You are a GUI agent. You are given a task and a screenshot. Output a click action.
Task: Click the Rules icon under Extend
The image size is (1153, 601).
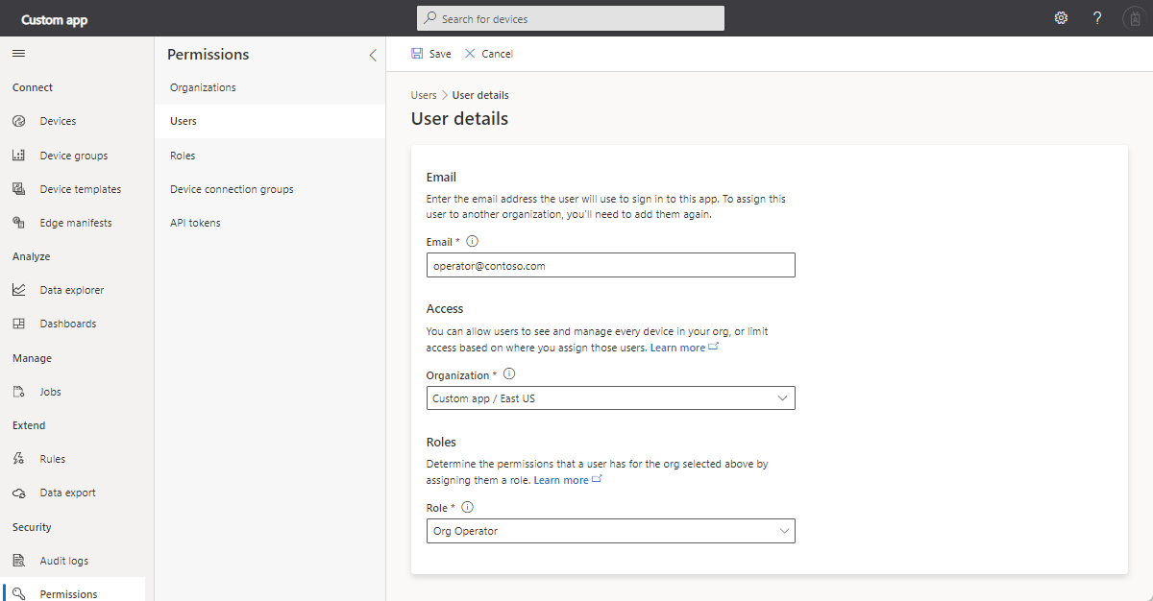(x=18, y=459)
